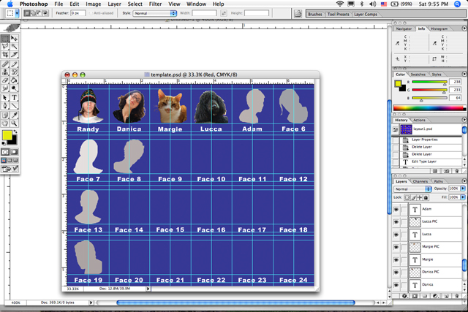The height and width of the screenshot is (312, 468).
Task: Select the Eraser tool
Action: (5, 80)
